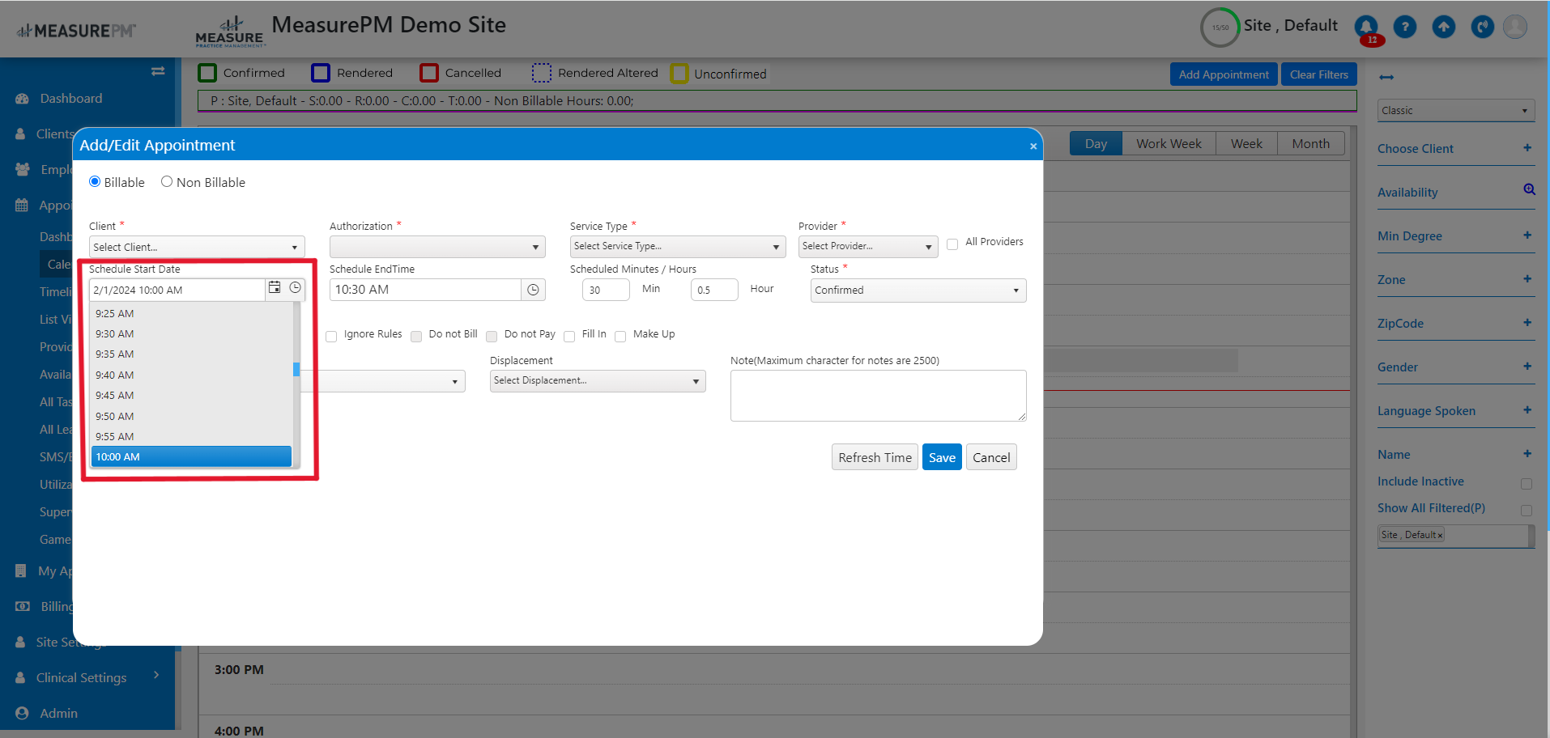Open the Status Confirmed dropdown

tap(918, 291)
